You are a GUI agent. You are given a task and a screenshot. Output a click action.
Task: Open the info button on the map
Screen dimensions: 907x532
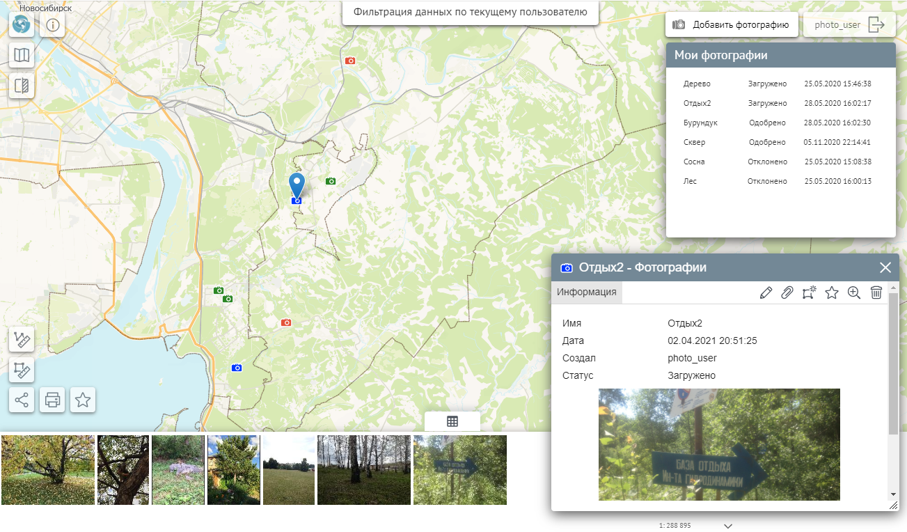(x=52, y=26)
